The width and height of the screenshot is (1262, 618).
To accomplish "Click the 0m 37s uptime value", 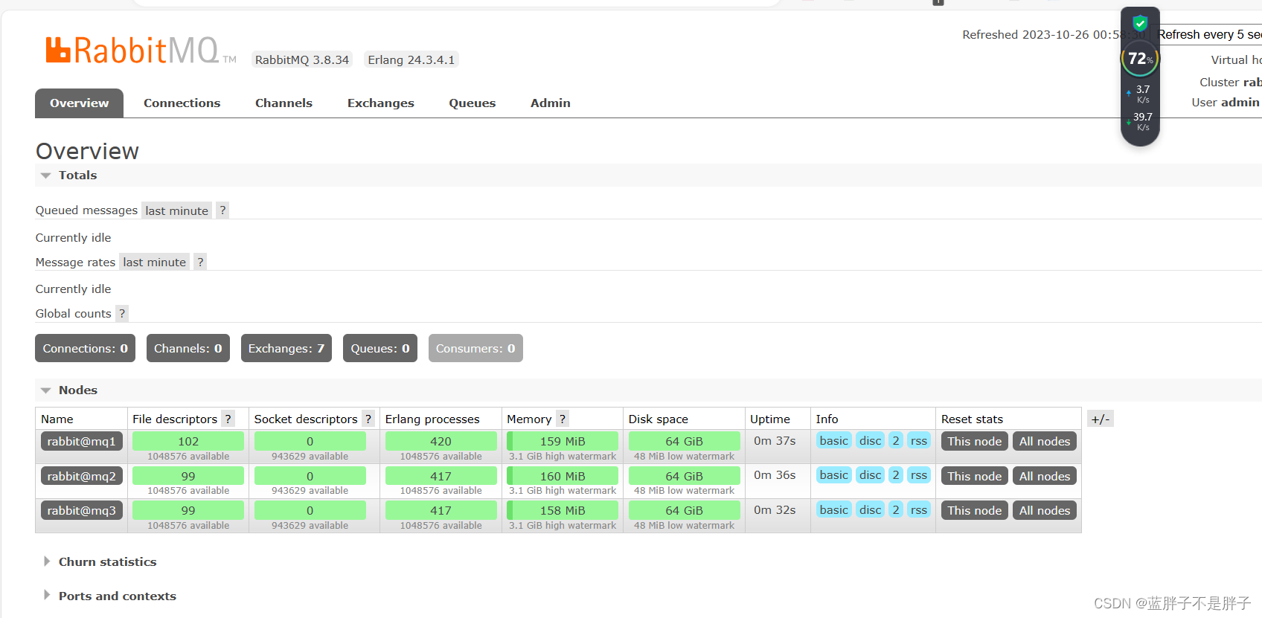I will coord(775,440).
